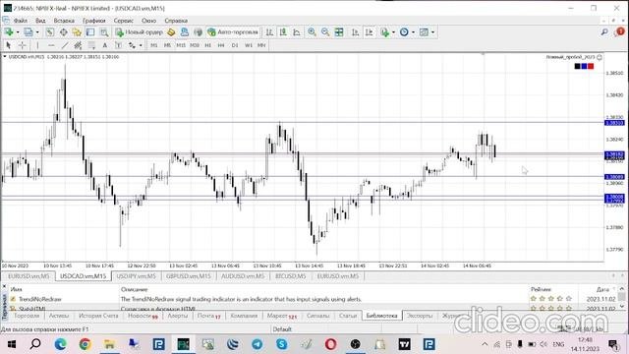Open the red notification bubble icon
This screenshot has height=354, width=629.
click(x=619, y=32)
